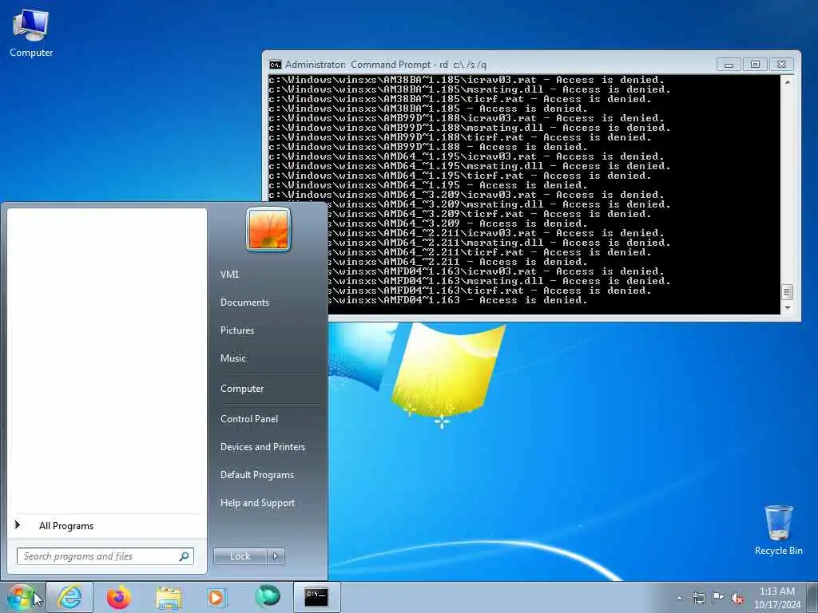818x613 pixels.
Task: Launch Firefox from the taskbar
Action: (x=119, y=597)
